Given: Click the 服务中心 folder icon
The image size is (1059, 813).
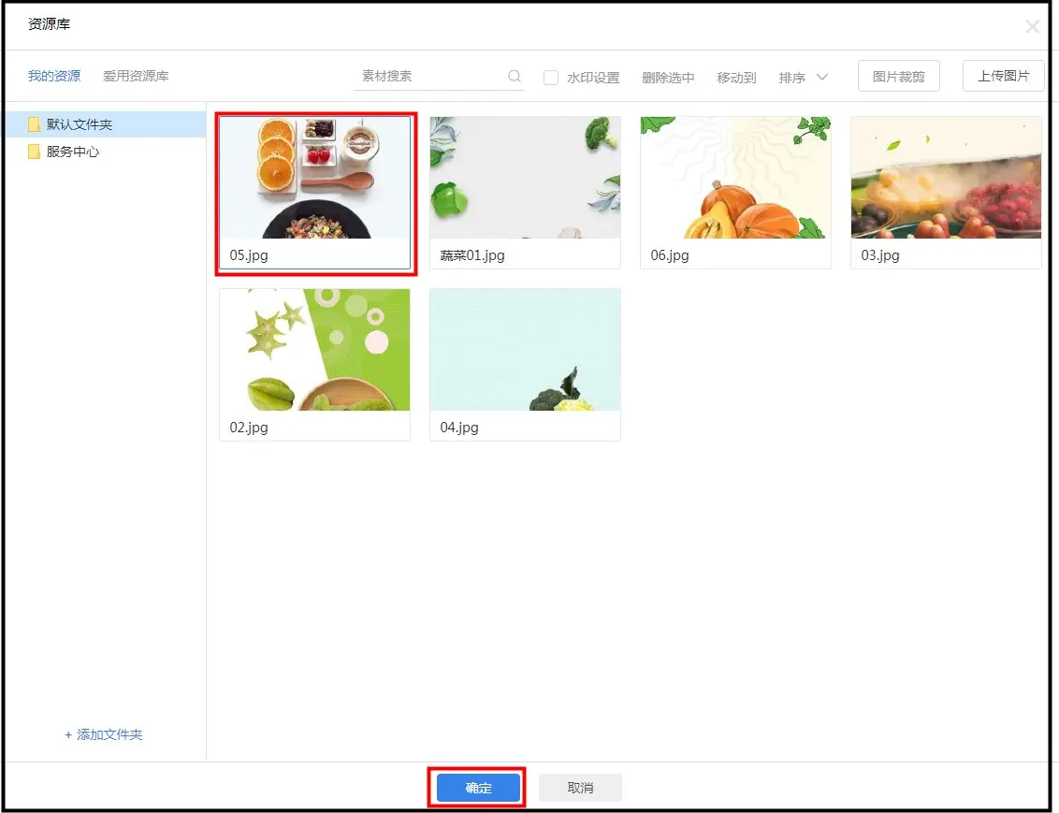Looking at the screenshot, I should 35,152.
